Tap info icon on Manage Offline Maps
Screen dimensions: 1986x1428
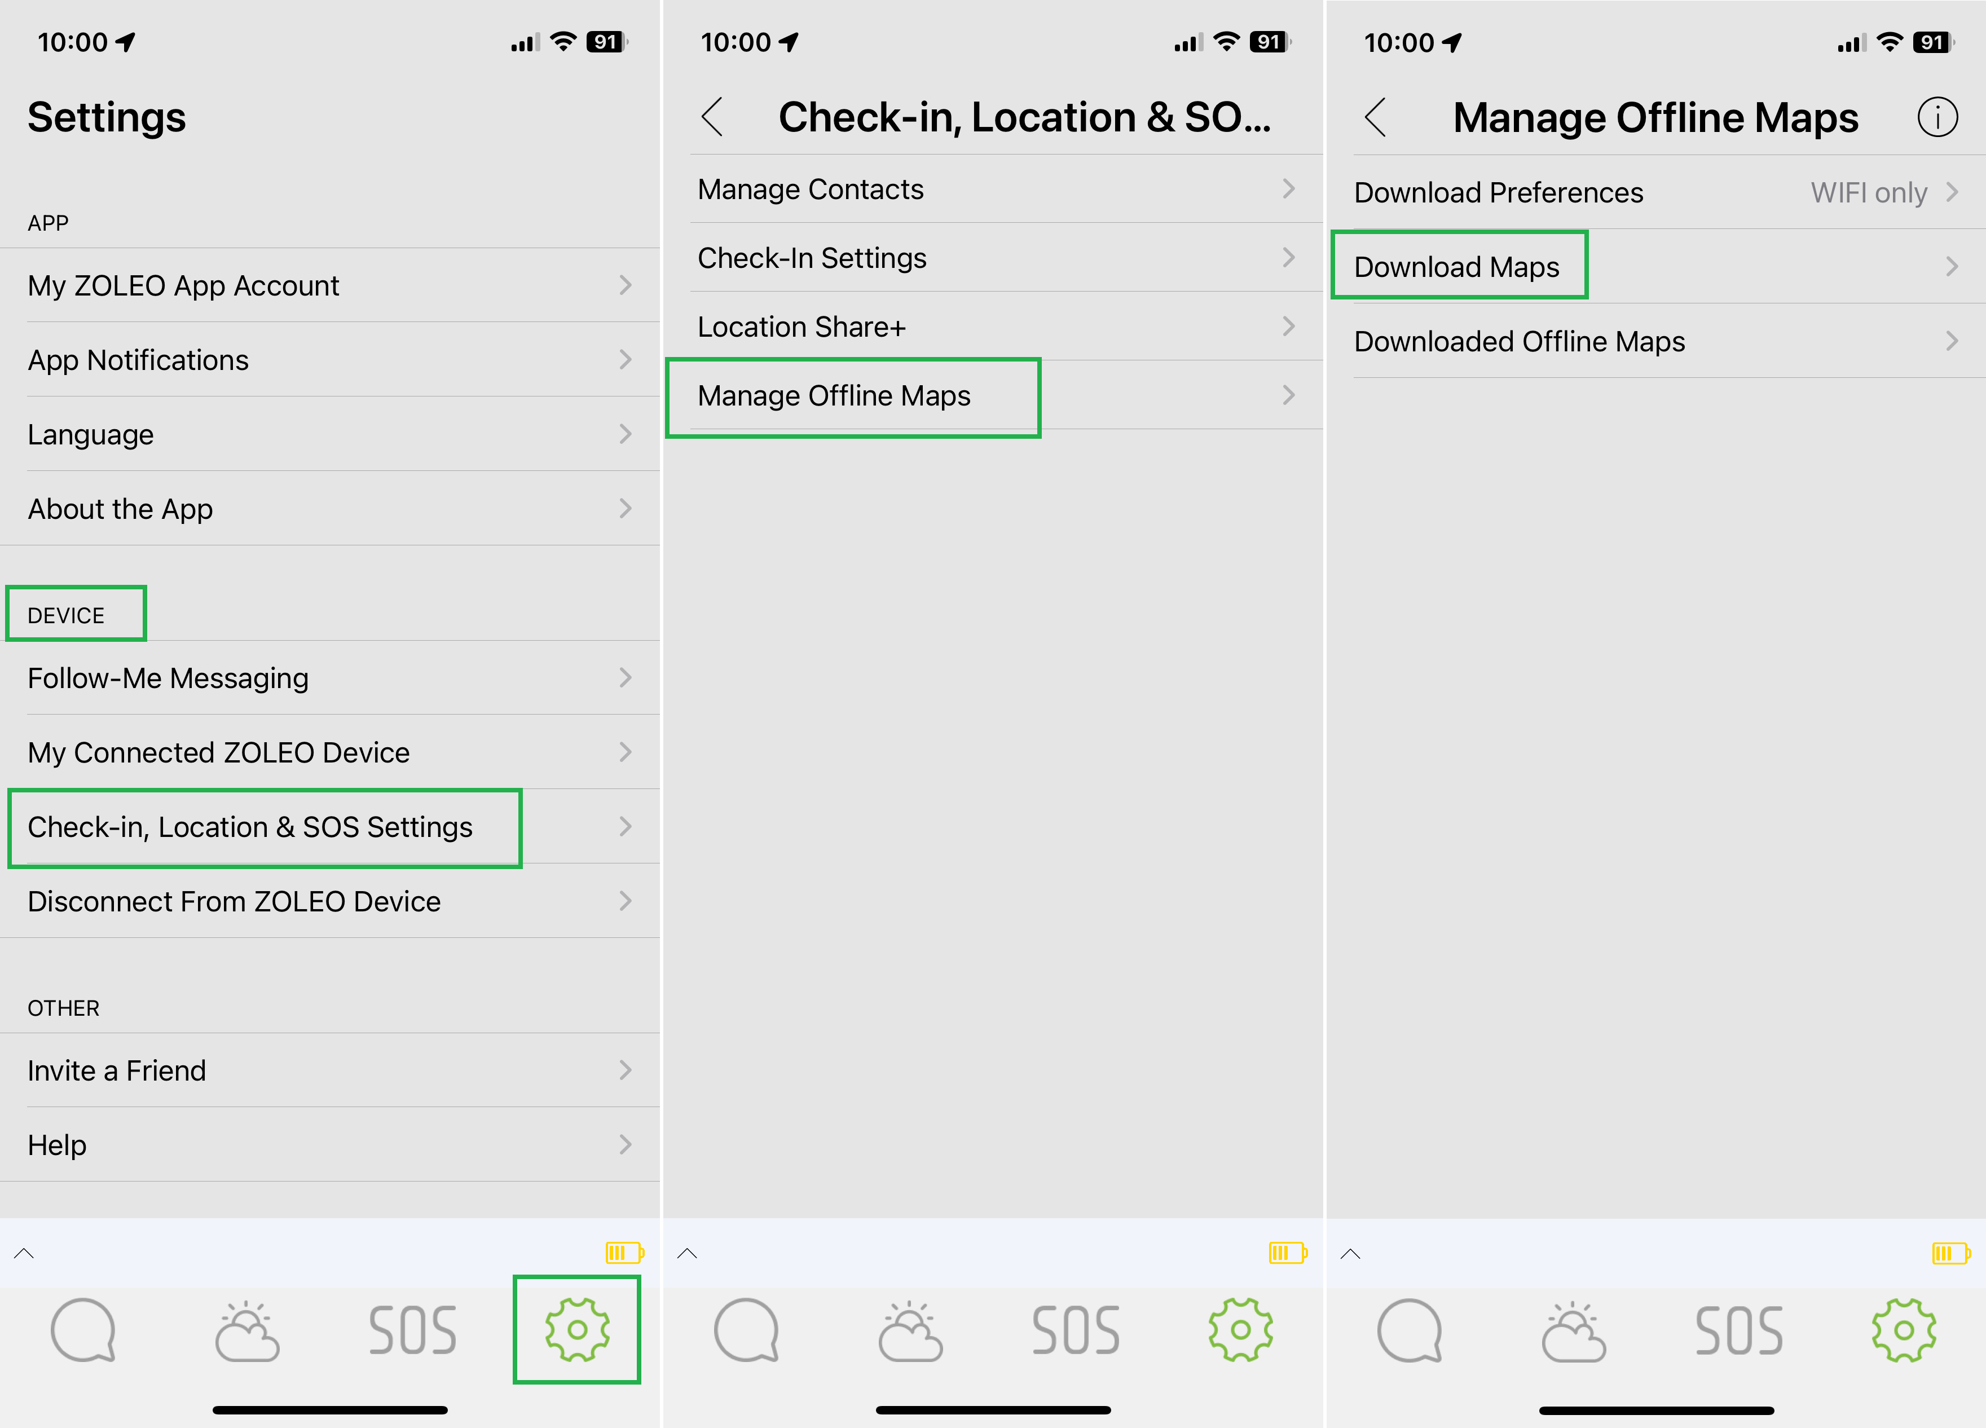[x=1937, y=116]
